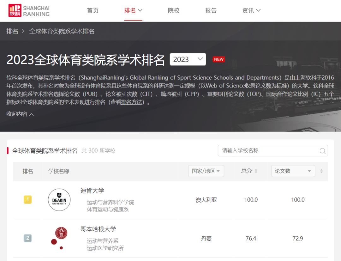Click the search magnifier icon
This screenshot has height=261, width=341.
pos(322,151)
